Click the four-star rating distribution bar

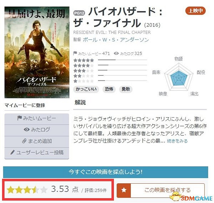coord(122,65)
